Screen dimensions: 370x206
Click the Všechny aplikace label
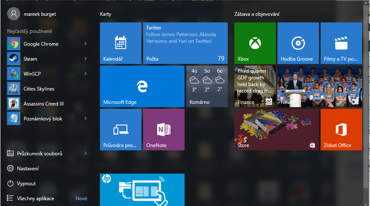35,199
